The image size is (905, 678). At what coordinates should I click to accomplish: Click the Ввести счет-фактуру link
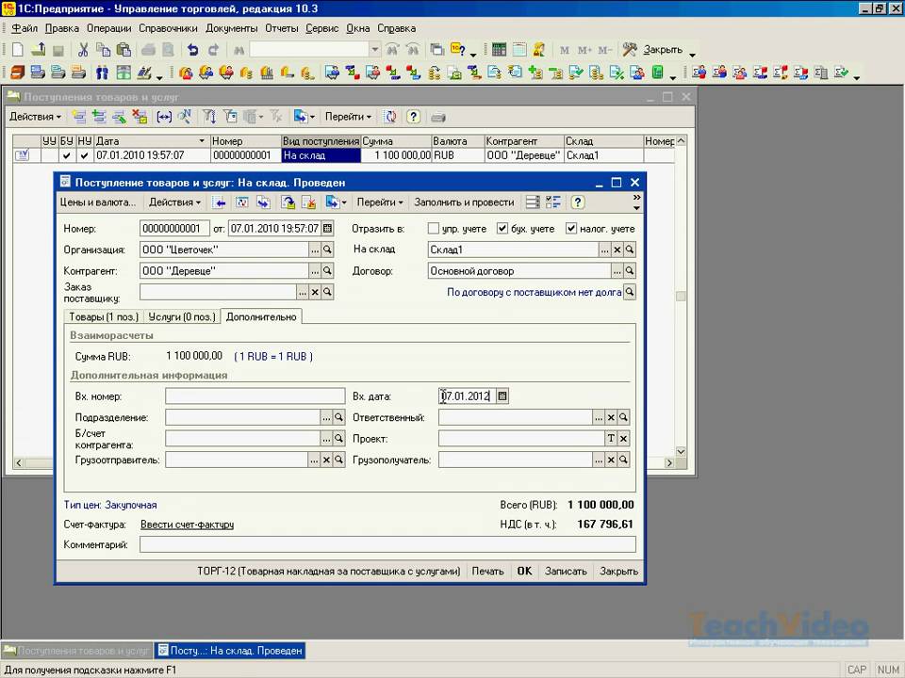tap(187, 525)
